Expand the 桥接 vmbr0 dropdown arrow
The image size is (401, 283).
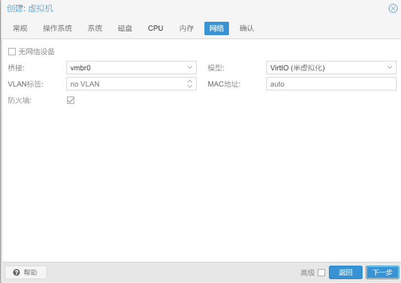(190, 68)
